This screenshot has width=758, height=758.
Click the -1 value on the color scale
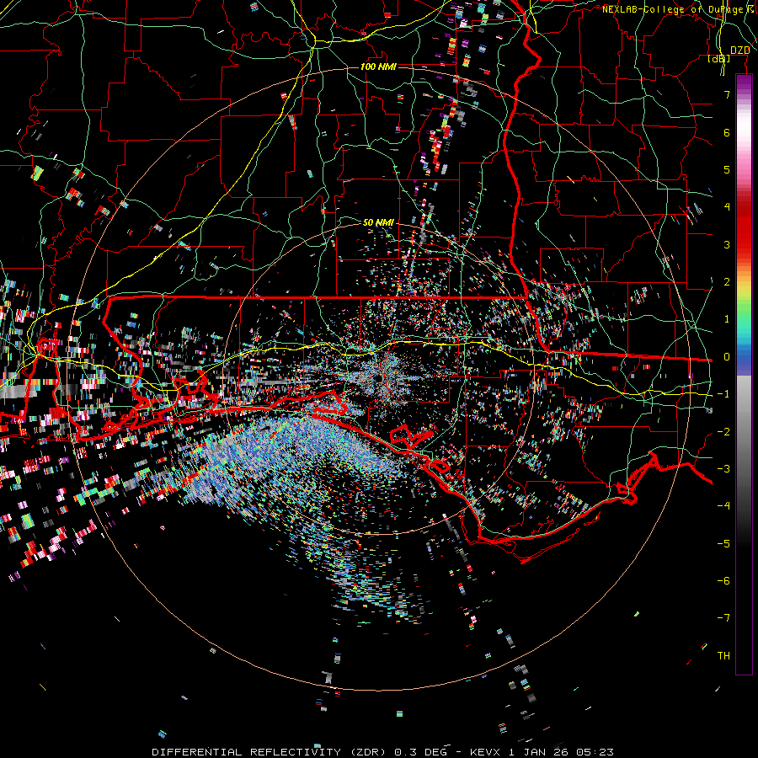pyautogui.click(x=723, y=394)
